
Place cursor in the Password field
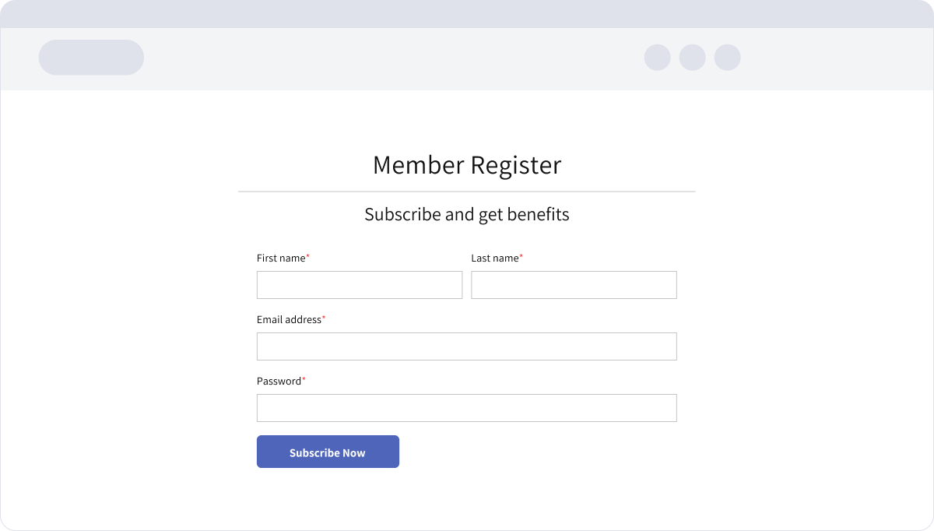(466, 408)
